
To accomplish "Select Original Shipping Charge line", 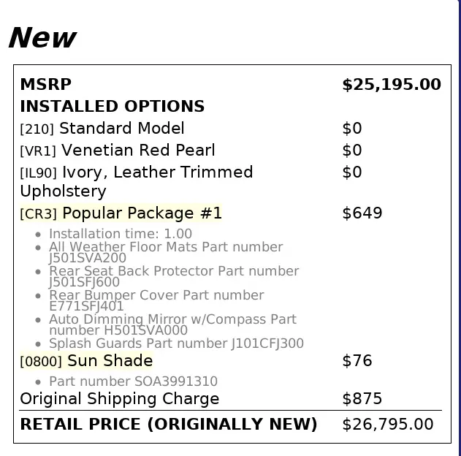I will 120,399.
